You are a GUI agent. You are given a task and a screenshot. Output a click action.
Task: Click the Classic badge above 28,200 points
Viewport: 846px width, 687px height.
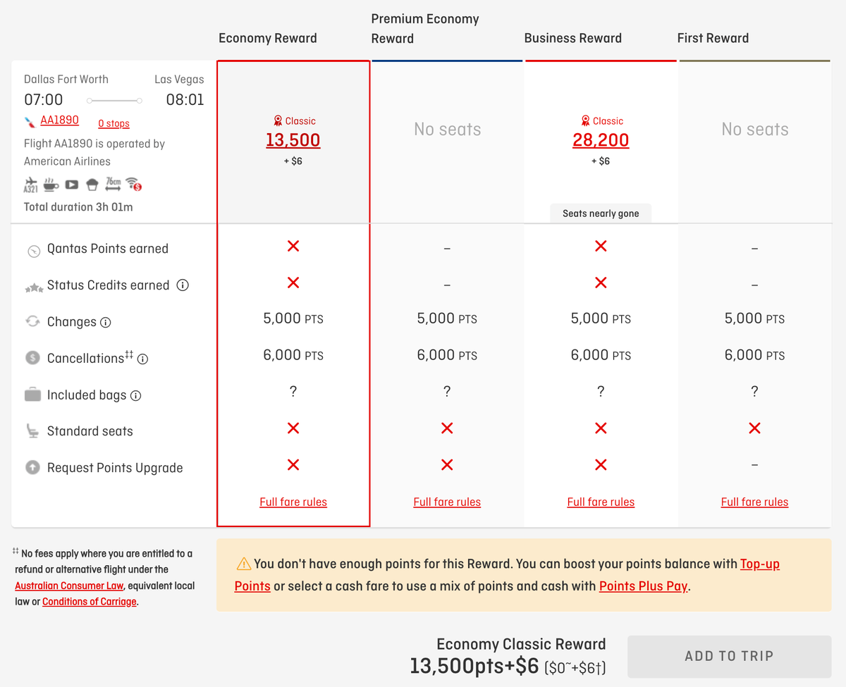click(x=601, y=120)
